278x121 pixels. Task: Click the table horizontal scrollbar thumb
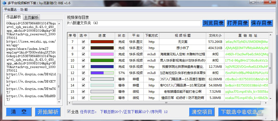click(x=166, y=103)
